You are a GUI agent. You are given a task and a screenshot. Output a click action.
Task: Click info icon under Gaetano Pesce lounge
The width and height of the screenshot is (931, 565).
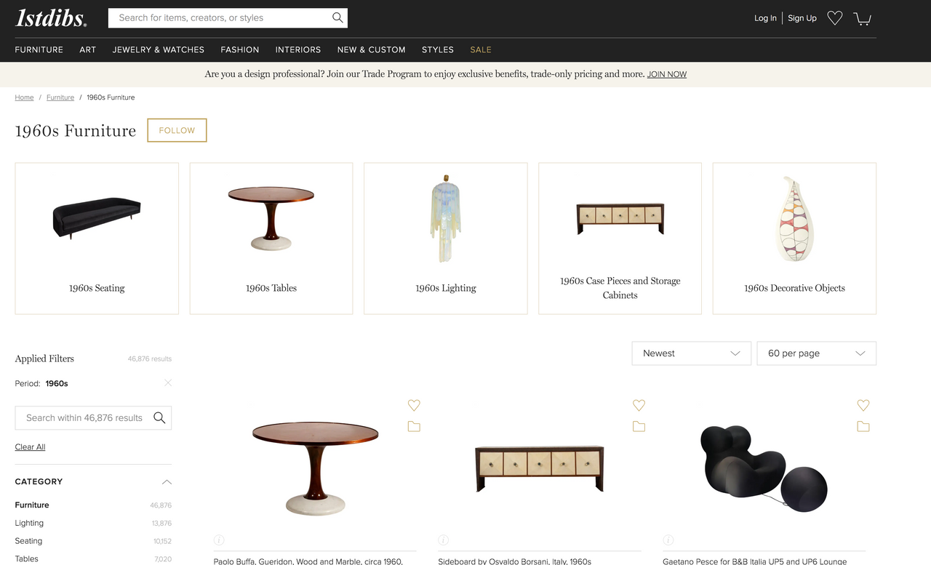(x=668, y=540)
